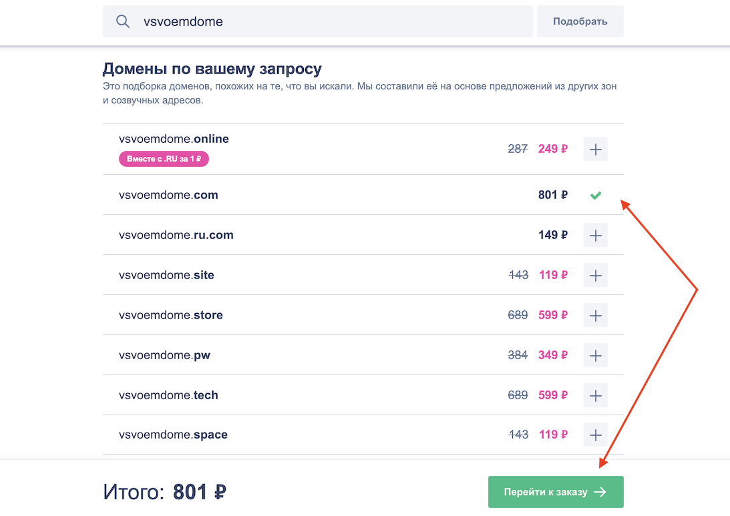The height and width of the screenshot is (516, 730).
Task: Add vsvoemdome.tech with plus icon
Action: point(596,395)
